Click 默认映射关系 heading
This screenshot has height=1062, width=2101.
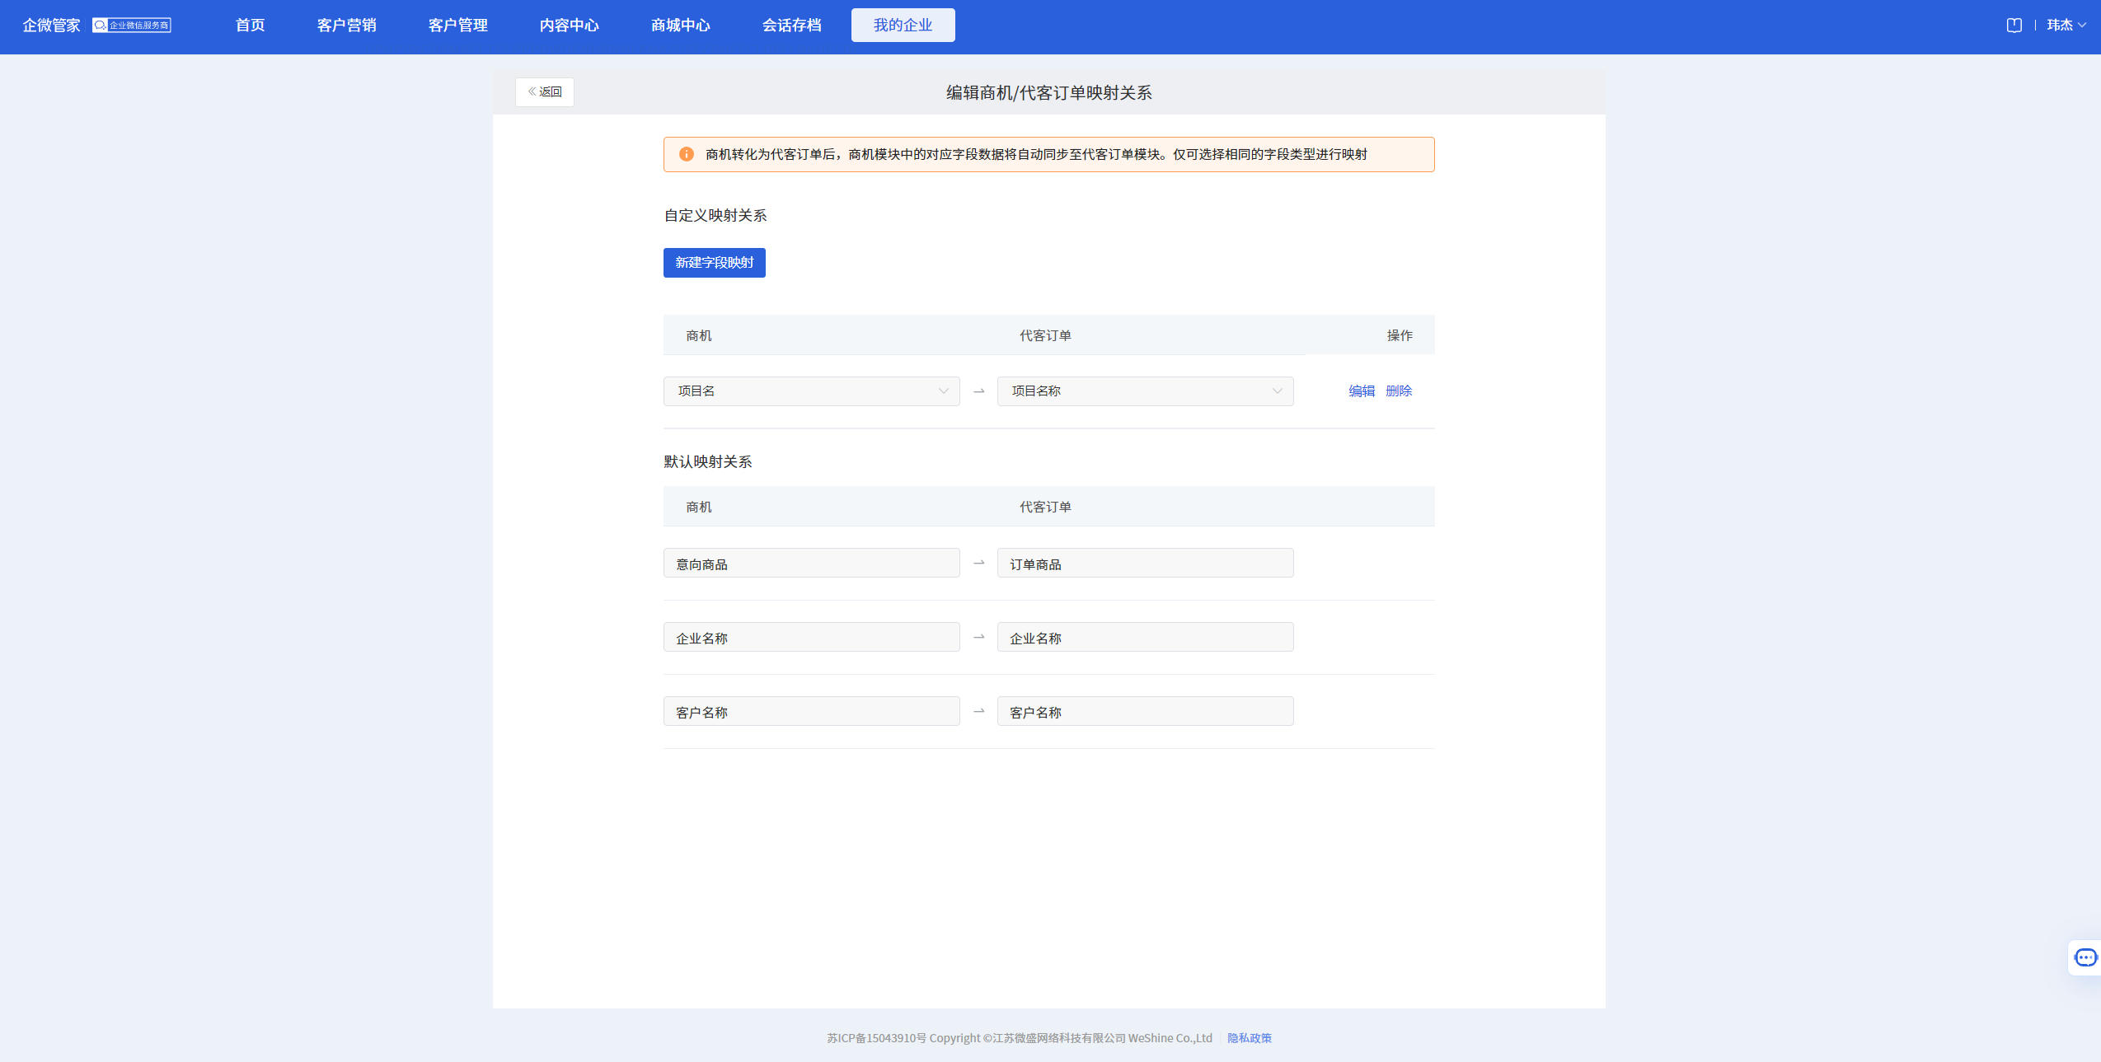point(708,462)
